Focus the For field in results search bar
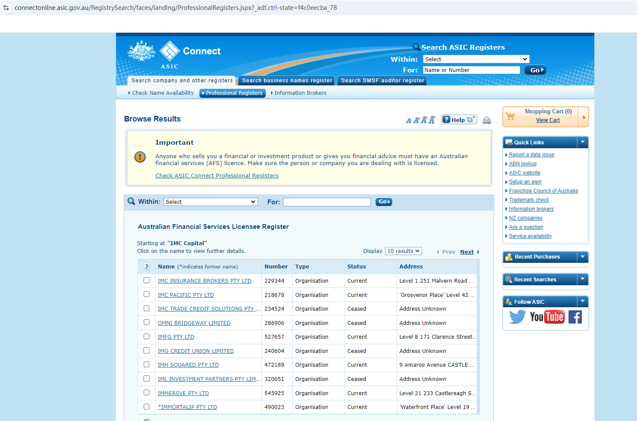The height and width of the screenshot is (421, 637). 326,202
